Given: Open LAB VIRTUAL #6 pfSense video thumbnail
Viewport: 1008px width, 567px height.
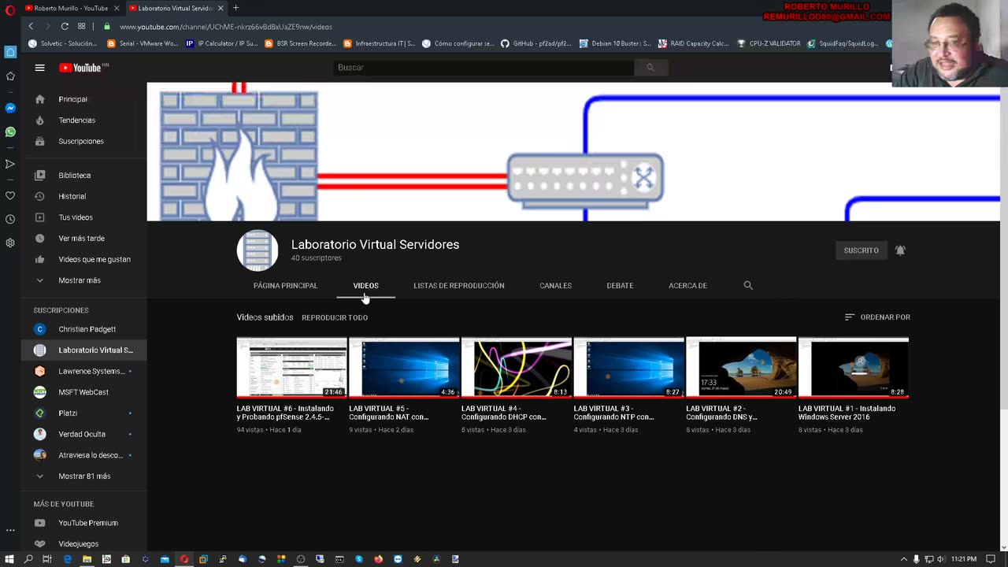Looking at the screenshot, I should tap(291, 367).
